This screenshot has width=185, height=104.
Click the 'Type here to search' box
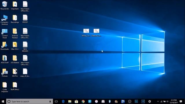click(x=29, y=101)
